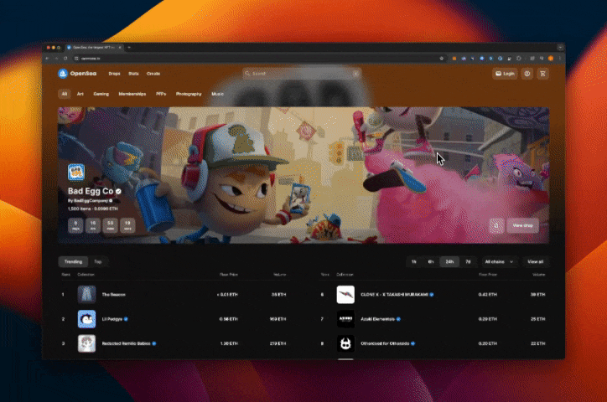
Task: Open the Lil Pudgys penguin thumbnail
Action: (x=86, y=319)
